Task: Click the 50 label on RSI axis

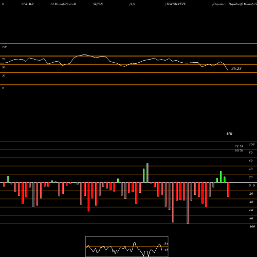Action: 4,67
